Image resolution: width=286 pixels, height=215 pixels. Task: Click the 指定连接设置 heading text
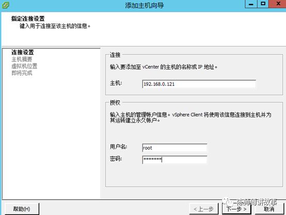pyautogui.click(x=28, y=19)
